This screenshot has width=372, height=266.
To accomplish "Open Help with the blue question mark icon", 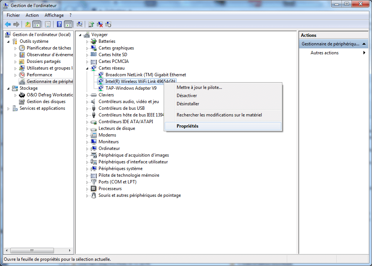I will point(59,24).
